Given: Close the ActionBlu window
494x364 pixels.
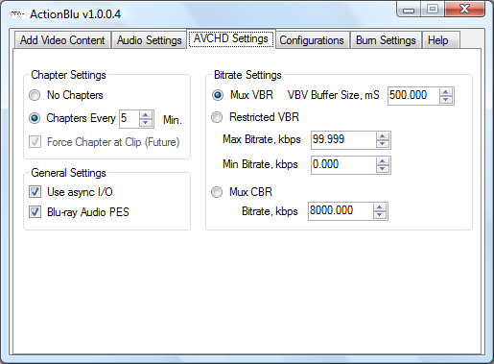Looking at the screenshot, I should point(464,9).
